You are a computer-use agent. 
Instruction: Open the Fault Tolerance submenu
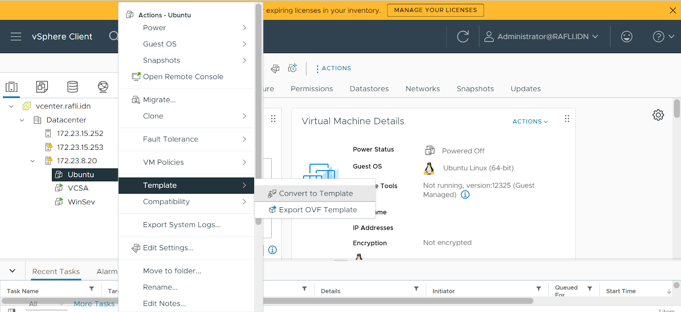(186, 139)
